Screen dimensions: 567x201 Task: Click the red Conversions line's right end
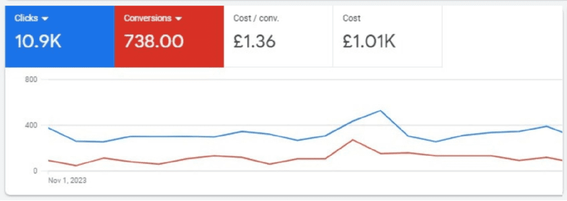[x=561, y=160]
